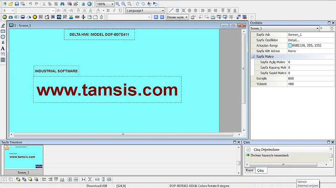Click the undo arrow icon
The image size is (336, 188).
pyautogui.click(x=30, y=4)
